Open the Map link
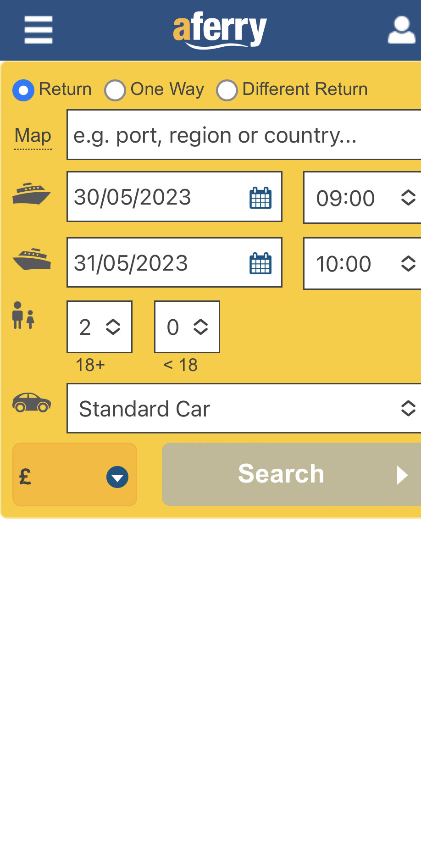 tap(33, 136)
